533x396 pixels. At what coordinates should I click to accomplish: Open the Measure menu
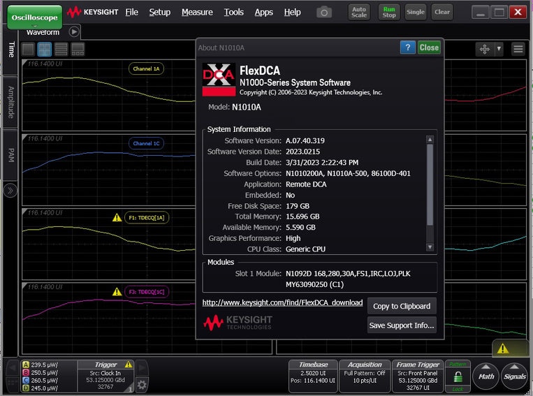tap(197, 12)
